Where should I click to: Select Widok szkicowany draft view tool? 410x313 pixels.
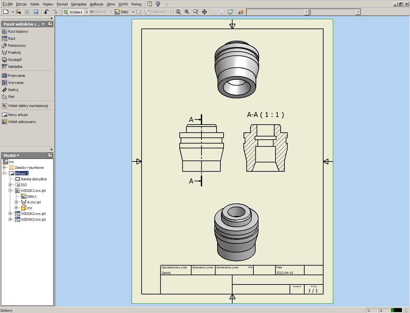(x=19, y=122)
